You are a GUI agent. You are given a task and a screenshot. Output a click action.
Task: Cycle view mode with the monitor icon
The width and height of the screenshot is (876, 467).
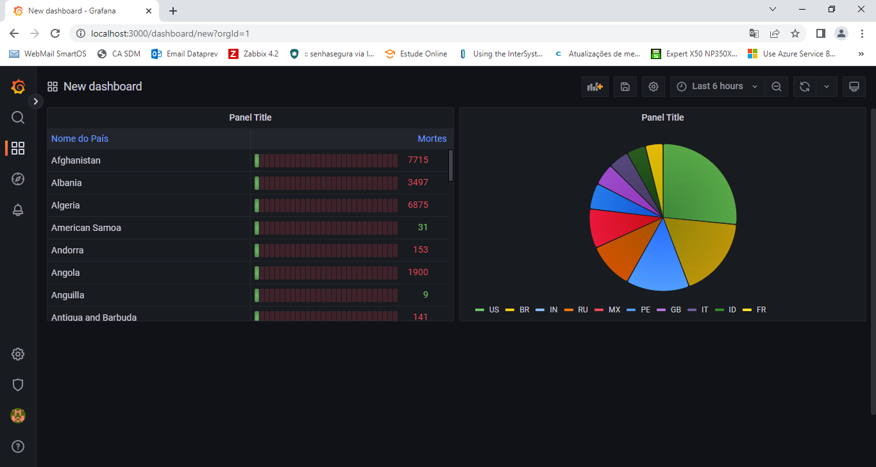click(854, 87)
